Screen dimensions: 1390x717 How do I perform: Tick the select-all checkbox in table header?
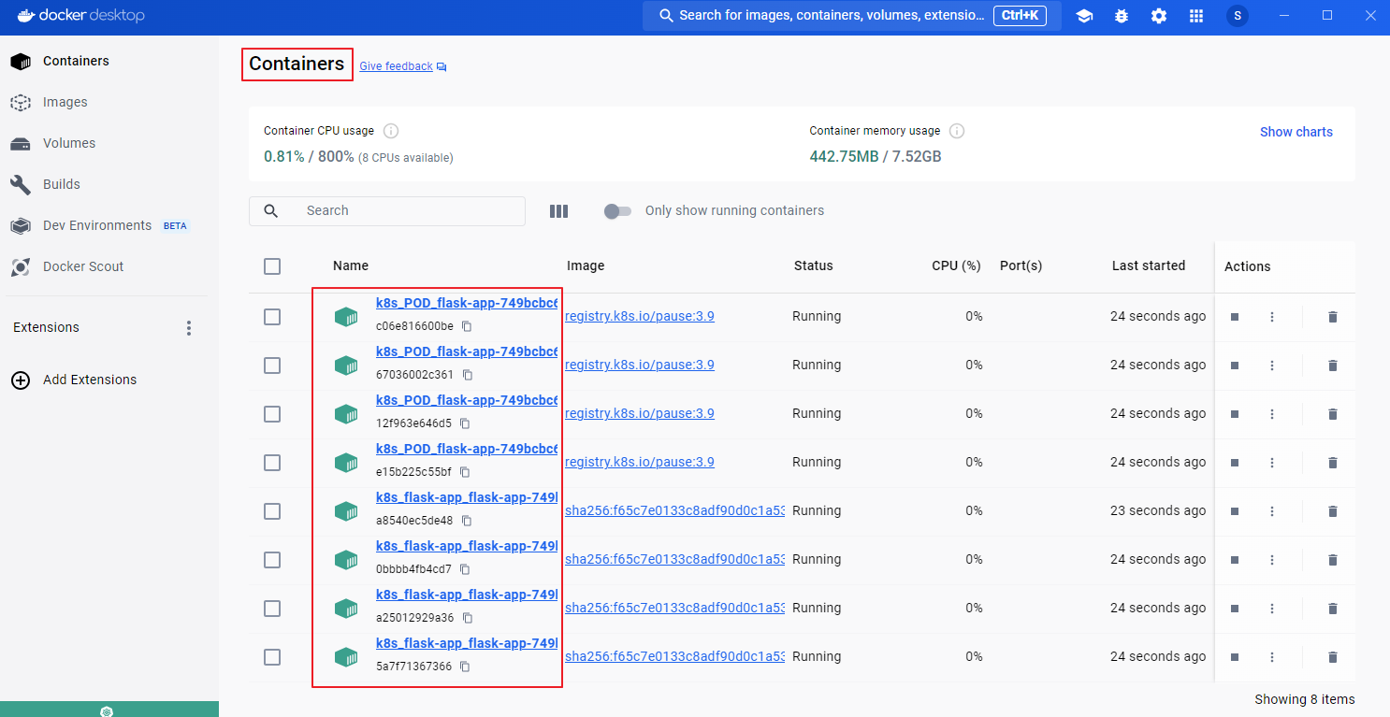(x=272, y=266)
